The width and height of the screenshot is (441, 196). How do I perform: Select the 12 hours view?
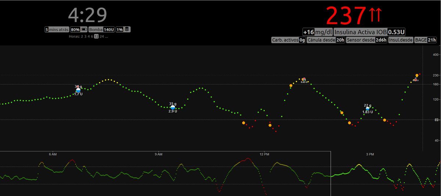click(96, 36)
